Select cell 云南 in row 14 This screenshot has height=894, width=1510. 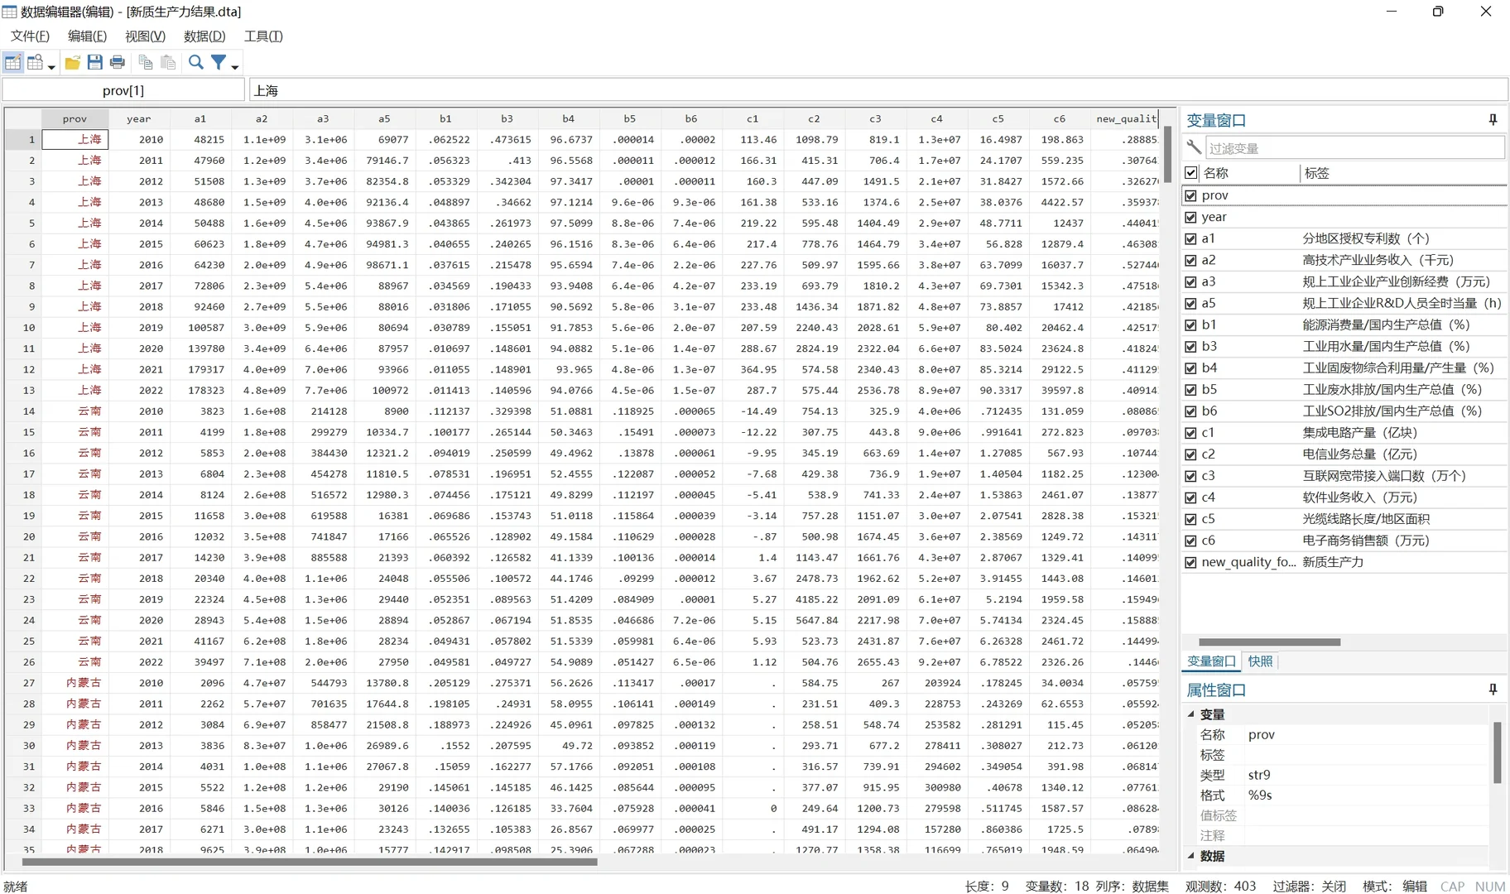(75, 411)
